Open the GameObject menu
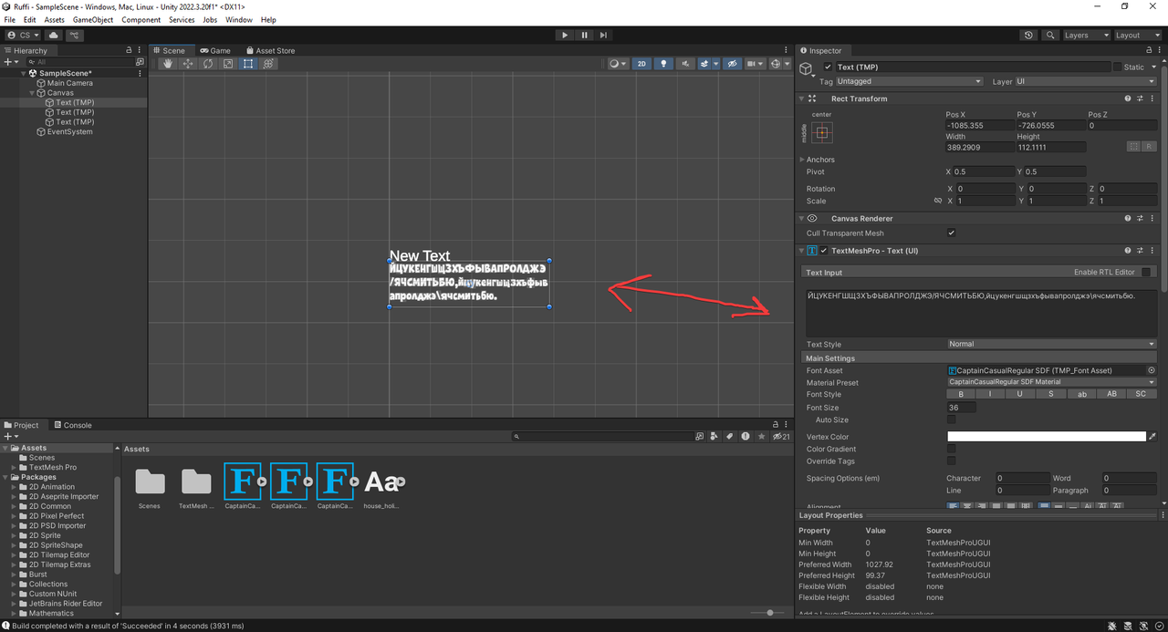The width and height of the screenshot is (1168, 632). pos(91,19)
